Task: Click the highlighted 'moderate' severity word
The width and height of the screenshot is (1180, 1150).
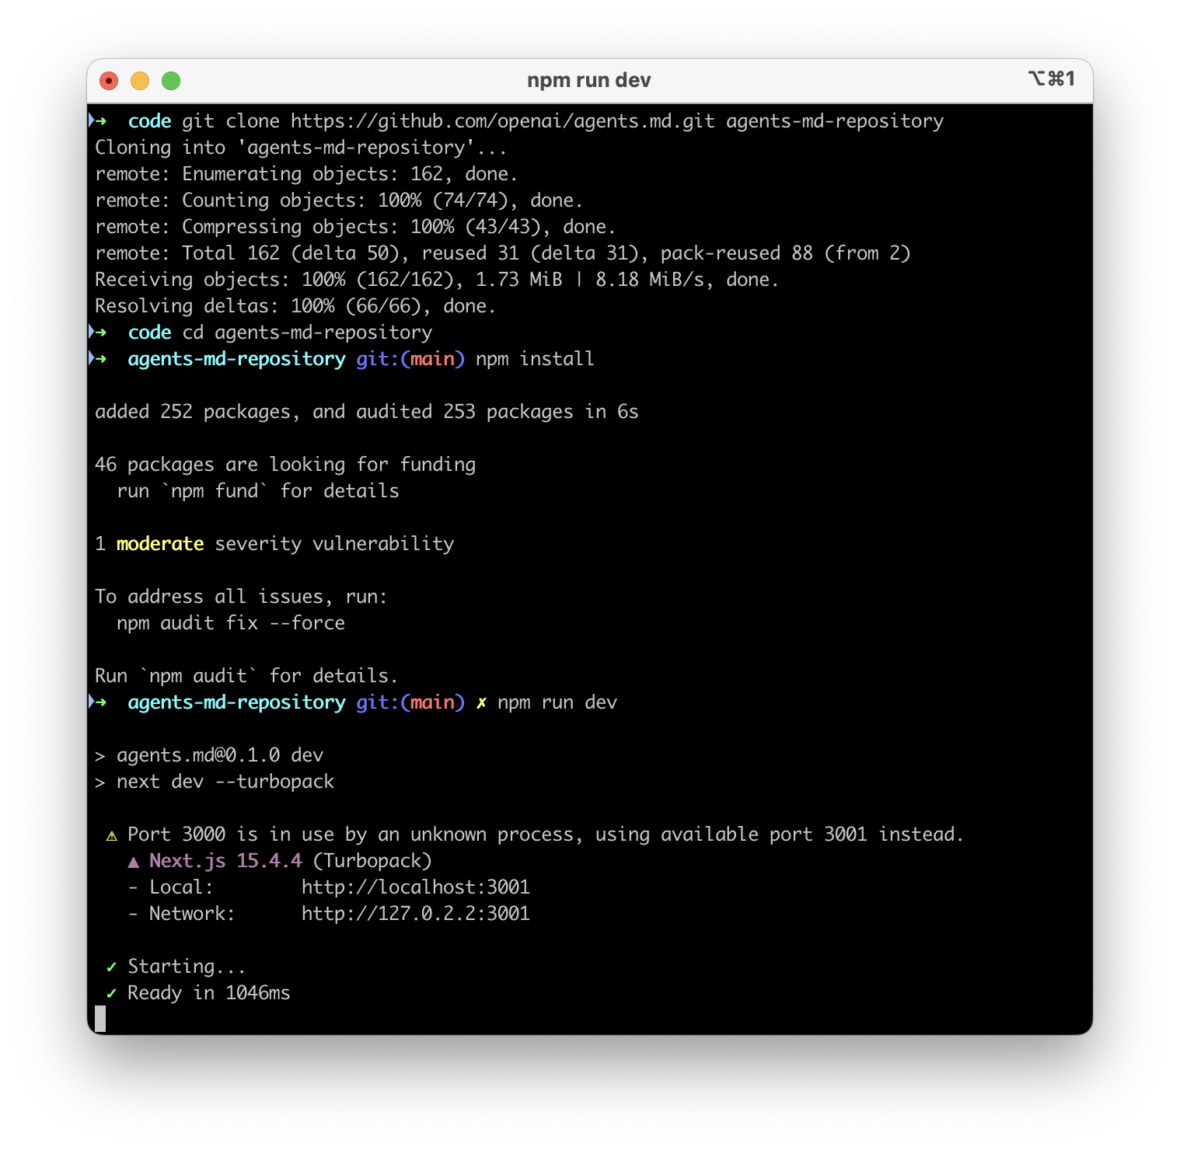Action: 160,544
